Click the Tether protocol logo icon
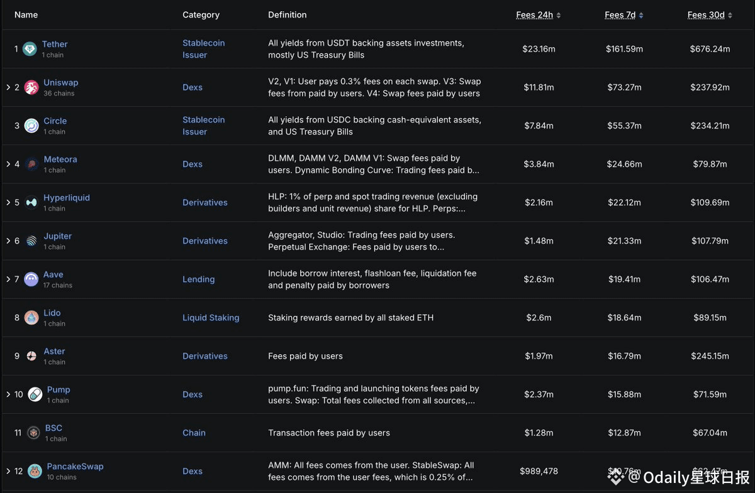The height and width of the screenshot is (493, 755). 30,49
